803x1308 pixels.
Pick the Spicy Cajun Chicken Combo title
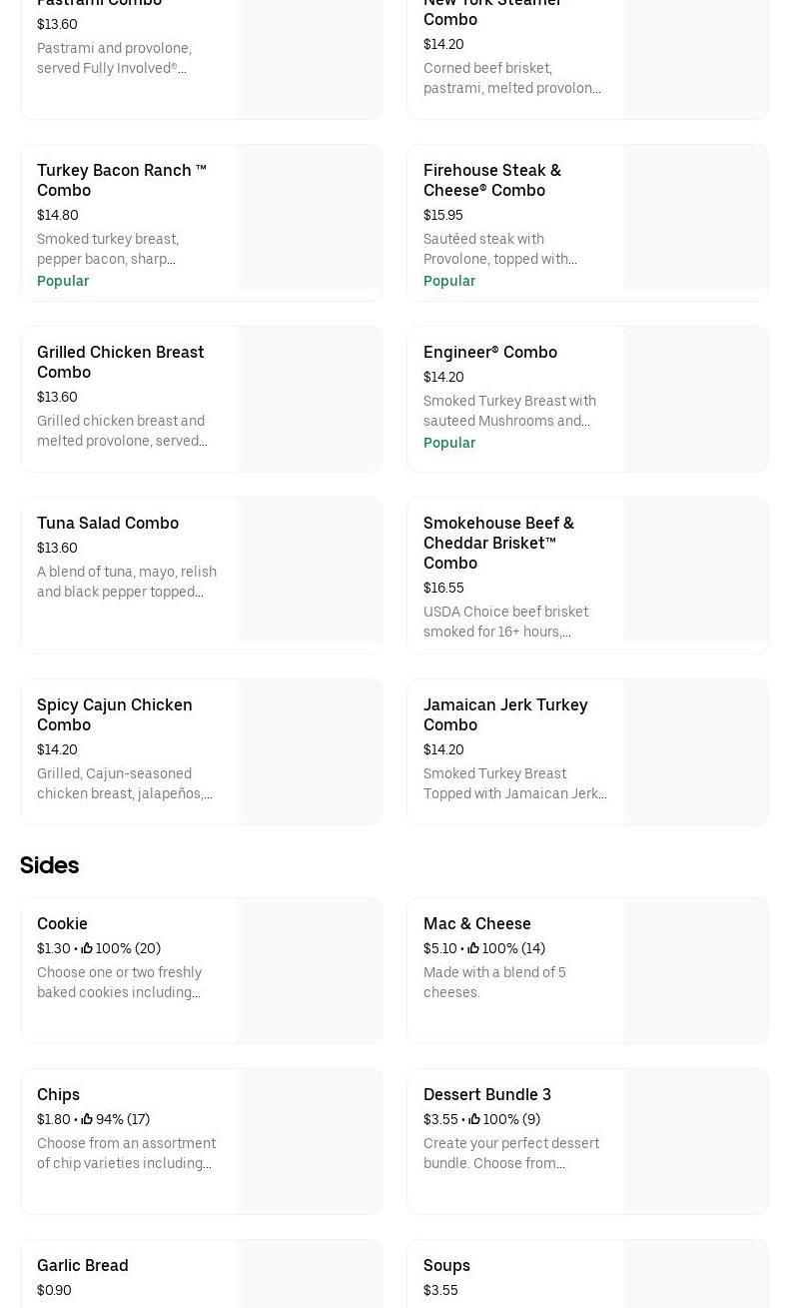(x=114, y=714)
